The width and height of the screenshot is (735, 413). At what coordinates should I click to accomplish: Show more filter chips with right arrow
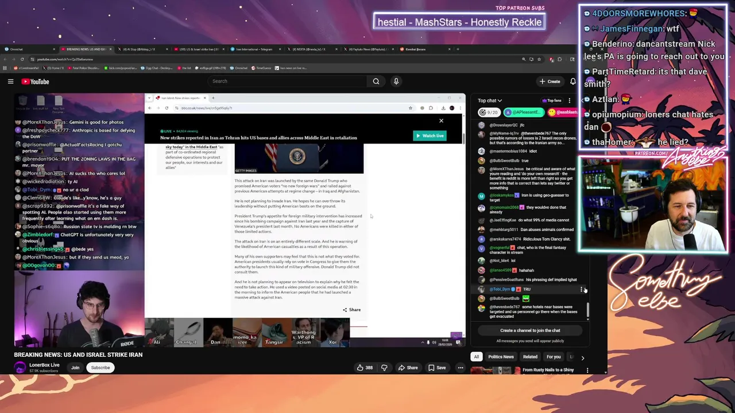click(582, 357)
